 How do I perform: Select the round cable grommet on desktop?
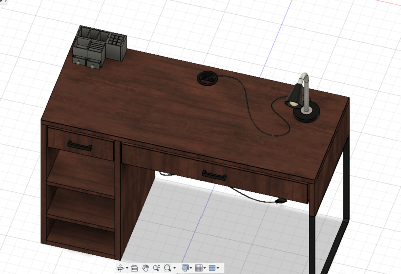click(207, 78)
